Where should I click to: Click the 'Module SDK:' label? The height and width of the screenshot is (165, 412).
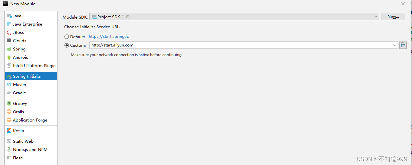(x=75, y=17)
